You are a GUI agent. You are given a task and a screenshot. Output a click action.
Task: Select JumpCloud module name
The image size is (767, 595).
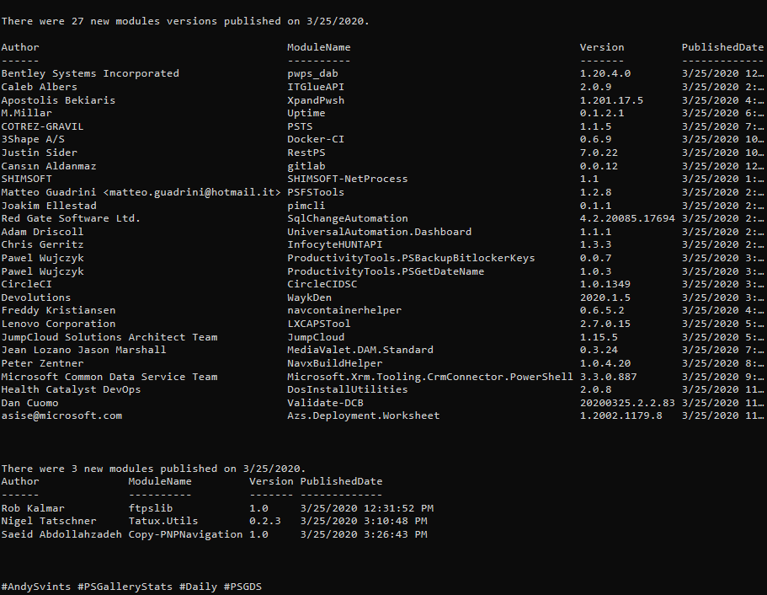point(316,337)
